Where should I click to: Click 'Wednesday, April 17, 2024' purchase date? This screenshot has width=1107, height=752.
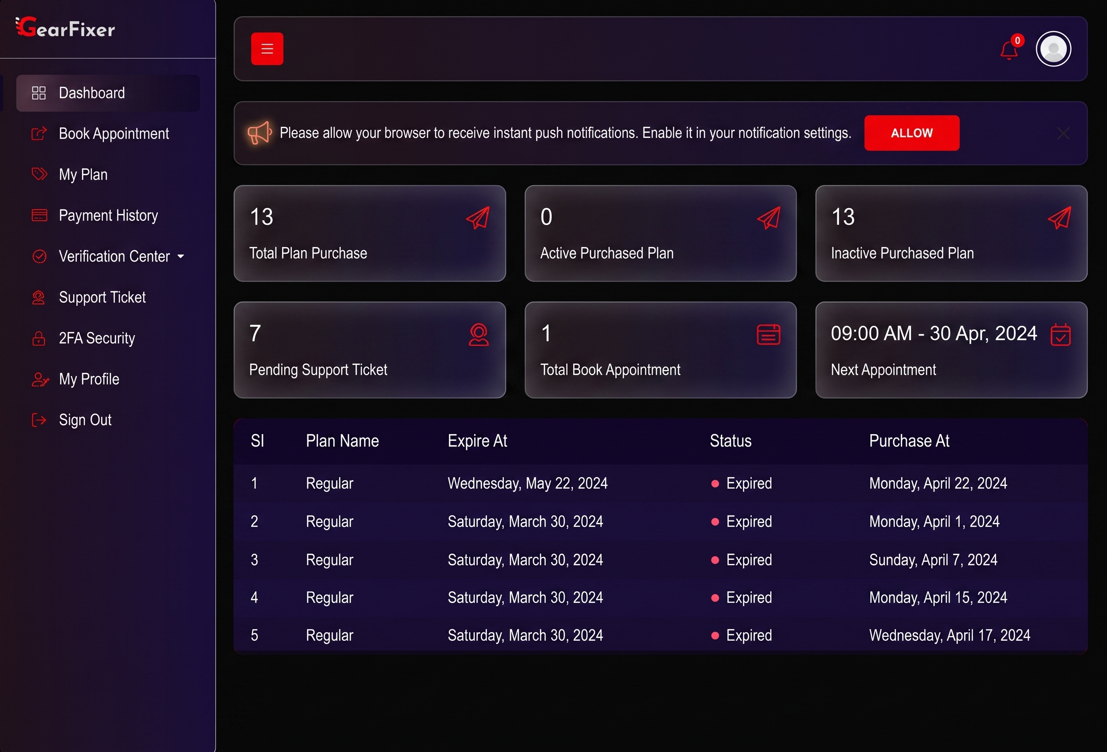[x=950, y=635]
